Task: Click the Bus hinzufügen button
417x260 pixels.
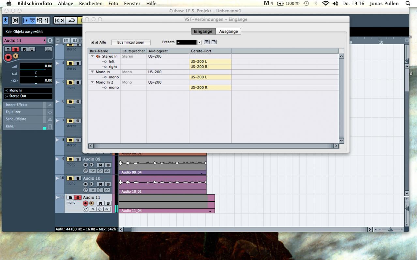Action: (131, 42)
